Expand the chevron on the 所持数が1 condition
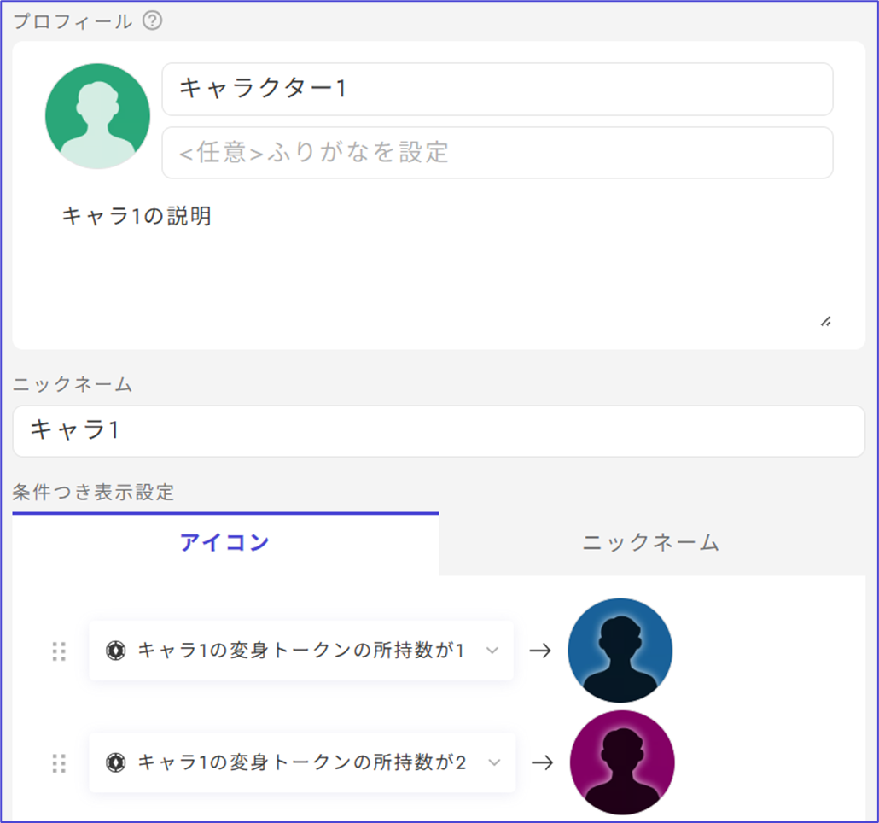Viewport: 879px width, 823px height. tap(492, 651)
